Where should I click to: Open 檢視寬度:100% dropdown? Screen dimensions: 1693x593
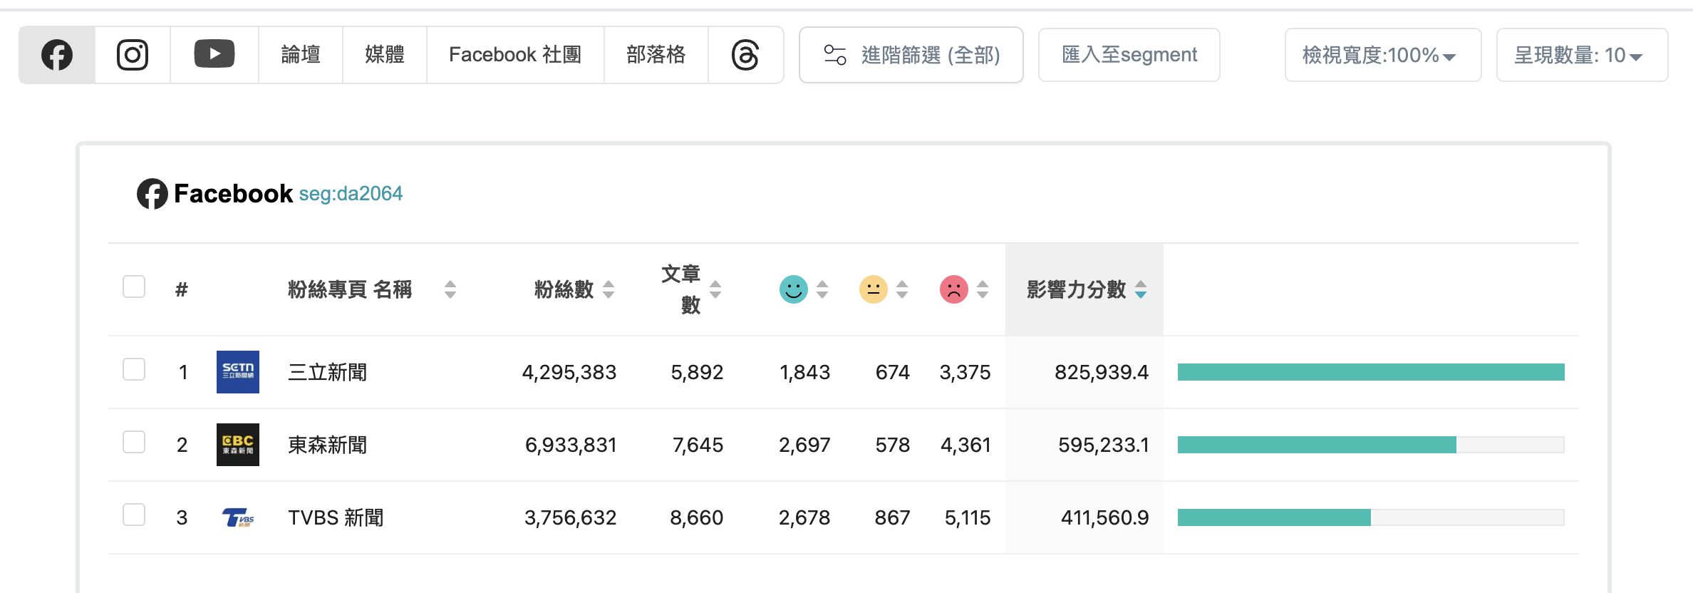(x=1383, y=55)
